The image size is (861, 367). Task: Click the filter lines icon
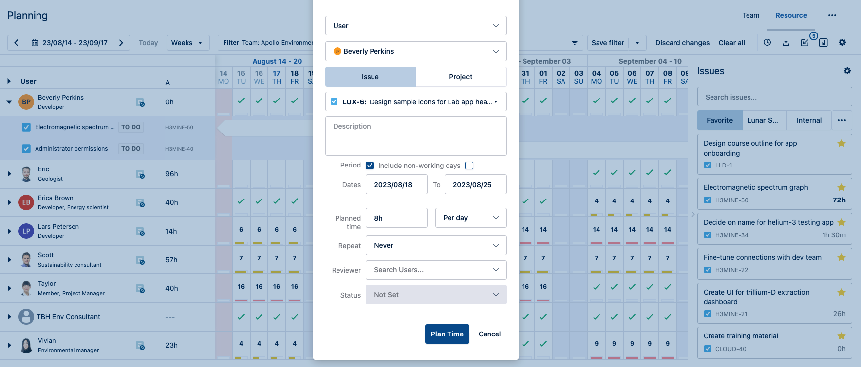tap(575, 43)
